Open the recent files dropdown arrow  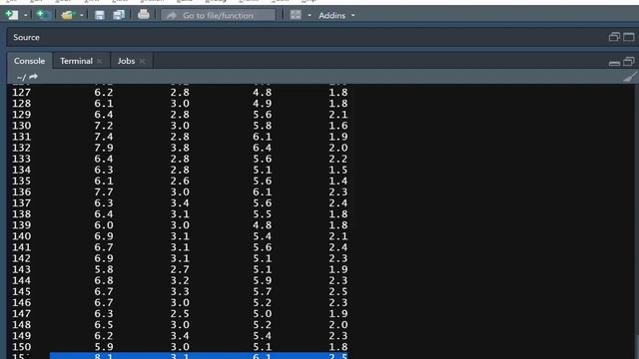82,16
